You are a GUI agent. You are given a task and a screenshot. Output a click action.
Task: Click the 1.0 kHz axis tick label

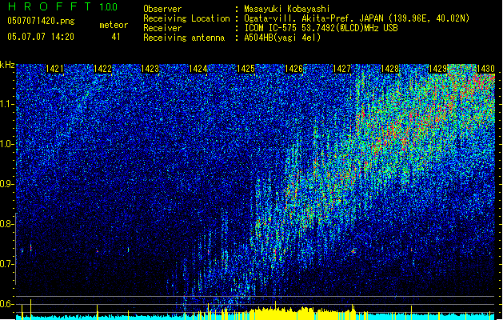point(6,144)
